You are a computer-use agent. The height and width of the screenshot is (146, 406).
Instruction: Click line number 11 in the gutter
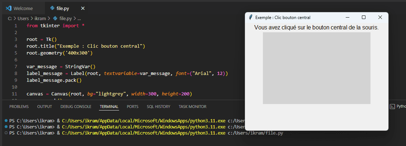click(14, 94)
